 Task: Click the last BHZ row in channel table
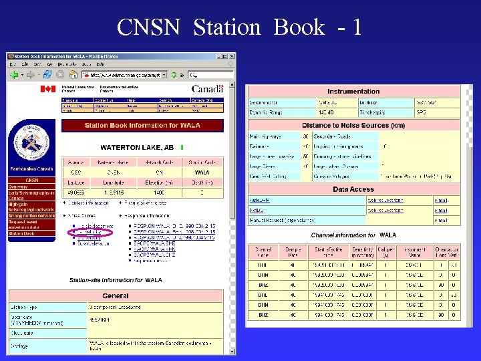(x=353, y=315)
